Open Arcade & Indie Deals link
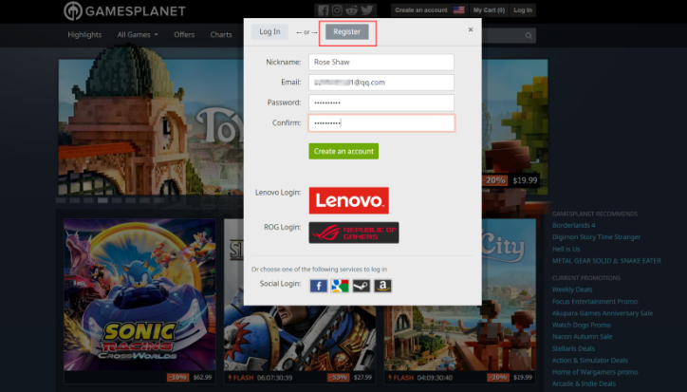 [x=584, y=383]
